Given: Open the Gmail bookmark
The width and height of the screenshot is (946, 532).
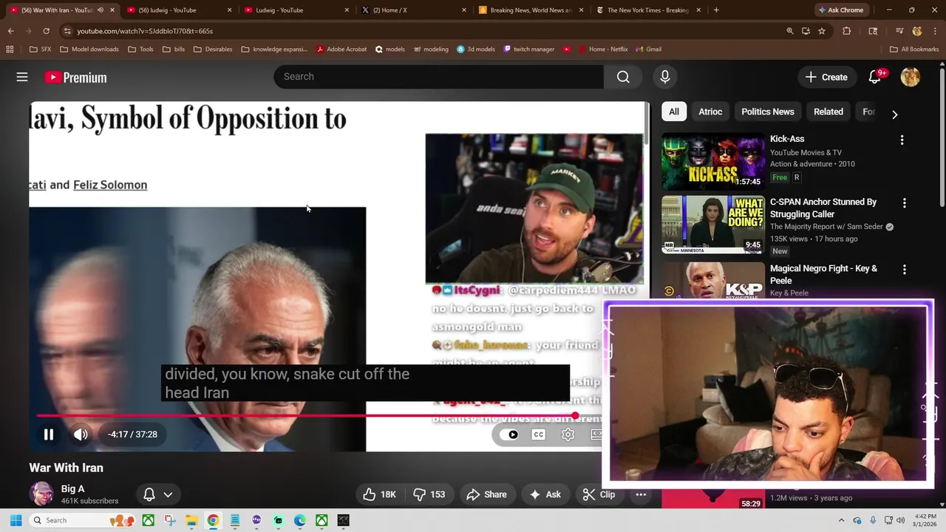Looking at the screenshot, I should pyautogui.click(x=648, y=50).
